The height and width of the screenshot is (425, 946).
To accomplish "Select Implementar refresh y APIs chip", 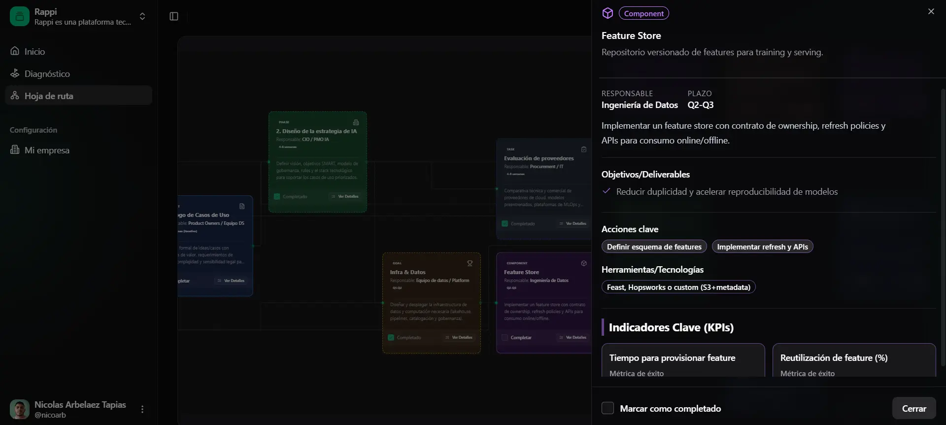I will pos(762,247).
